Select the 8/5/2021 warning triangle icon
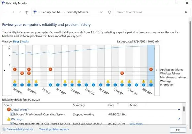Viewport: 192px width, 134px height. (15, 81)
